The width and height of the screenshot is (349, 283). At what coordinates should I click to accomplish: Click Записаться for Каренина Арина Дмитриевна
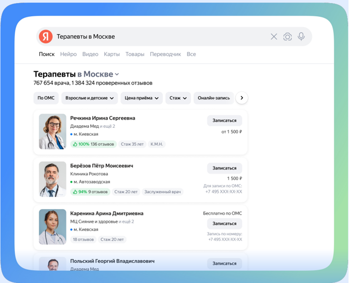(225, 223)
